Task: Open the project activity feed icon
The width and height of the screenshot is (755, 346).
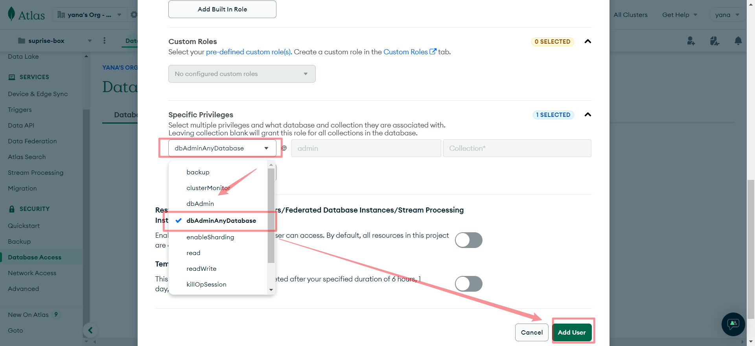Action: [714, 41]
